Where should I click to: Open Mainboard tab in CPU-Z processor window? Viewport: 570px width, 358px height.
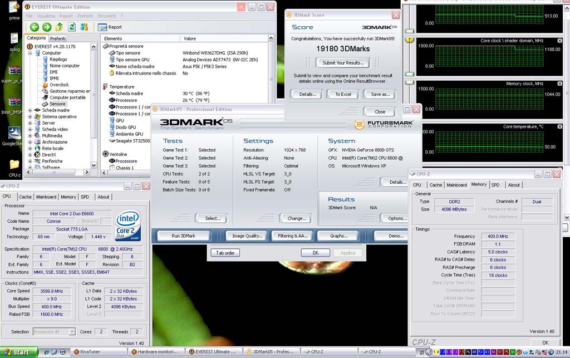46,197
